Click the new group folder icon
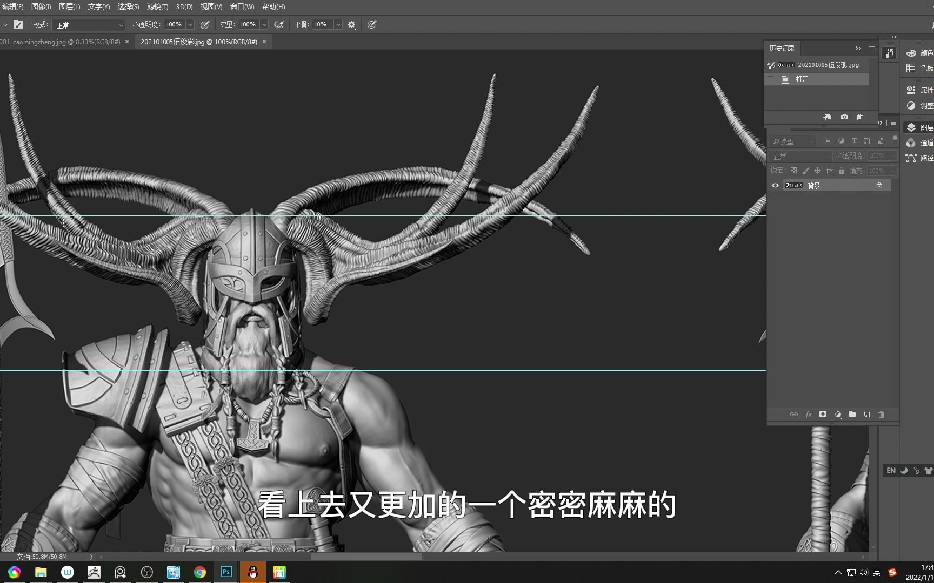The image size is (934, 583). [852, 414]
